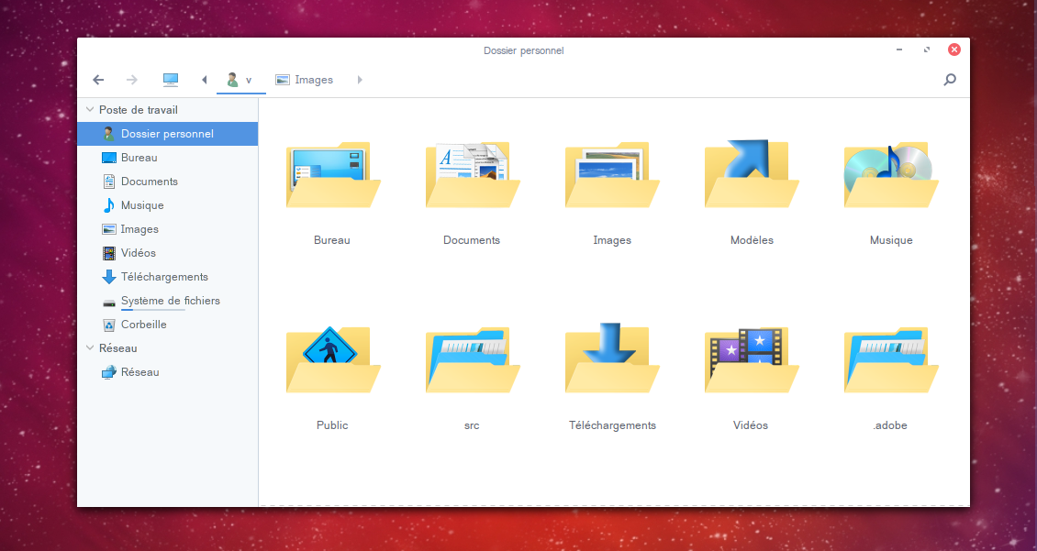Click the Corbeille recycle bin icon
This screenshot has width=1037, height=551.
pos(109,325)
